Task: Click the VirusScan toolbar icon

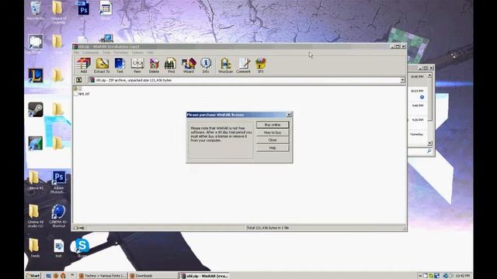Action: click(225, 65)
